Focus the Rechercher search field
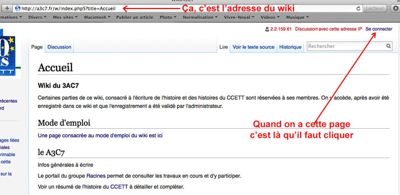 tap(346, 46)
